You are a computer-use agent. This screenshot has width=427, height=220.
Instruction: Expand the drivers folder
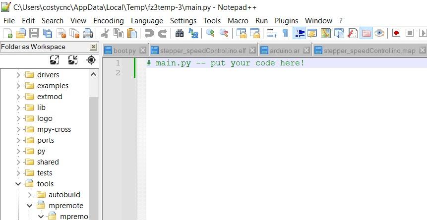pos(18,75)
